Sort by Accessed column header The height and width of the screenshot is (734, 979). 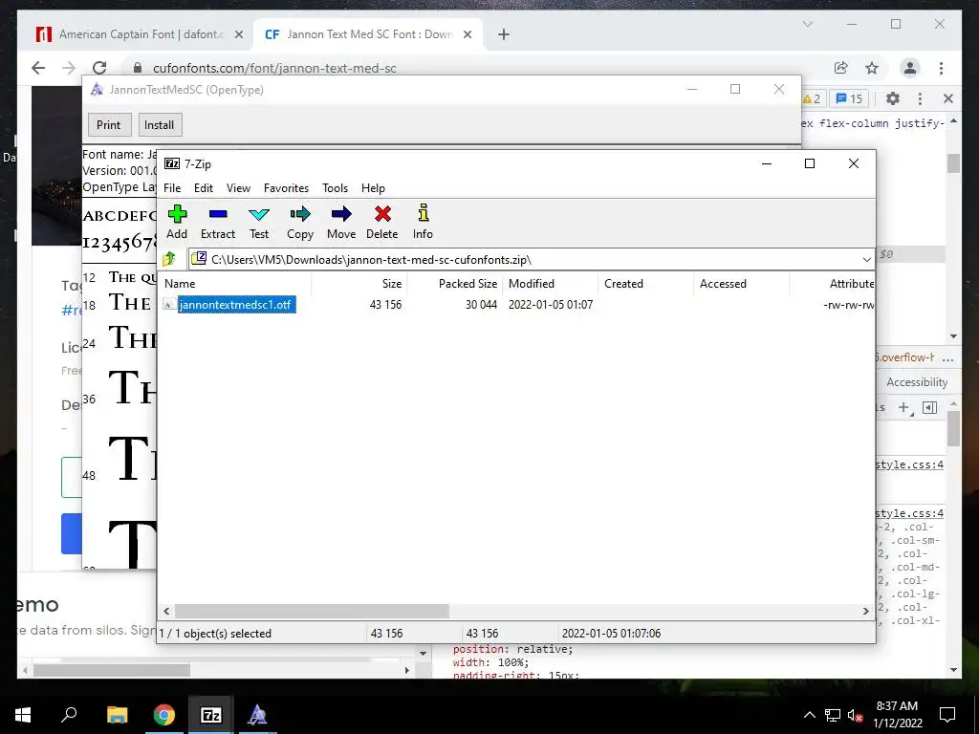[x=723, y=283]
